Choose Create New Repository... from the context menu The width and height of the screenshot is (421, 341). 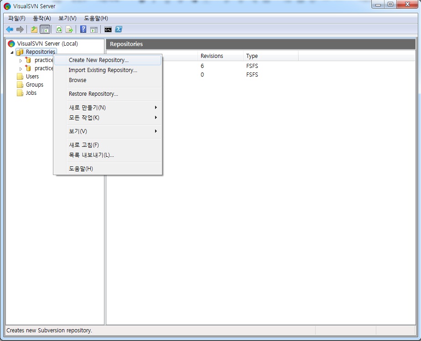108,60
